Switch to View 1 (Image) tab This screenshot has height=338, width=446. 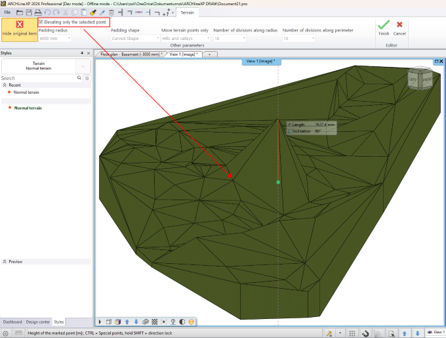[x=184, y=54]
